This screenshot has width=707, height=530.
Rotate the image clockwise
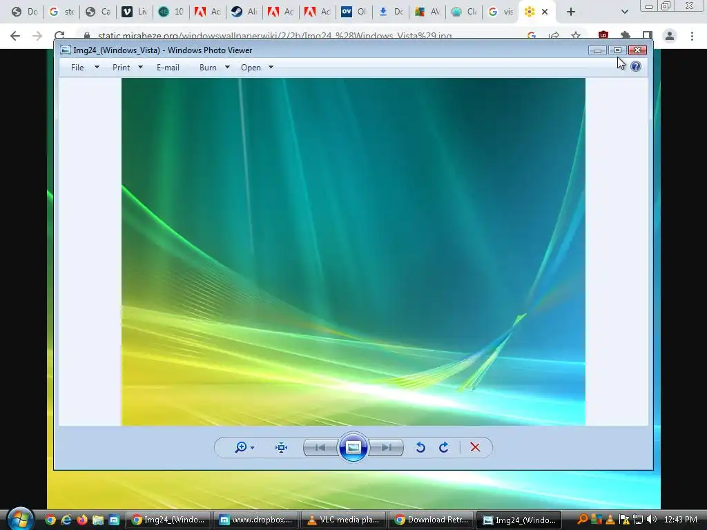click(x=444, y=447)
